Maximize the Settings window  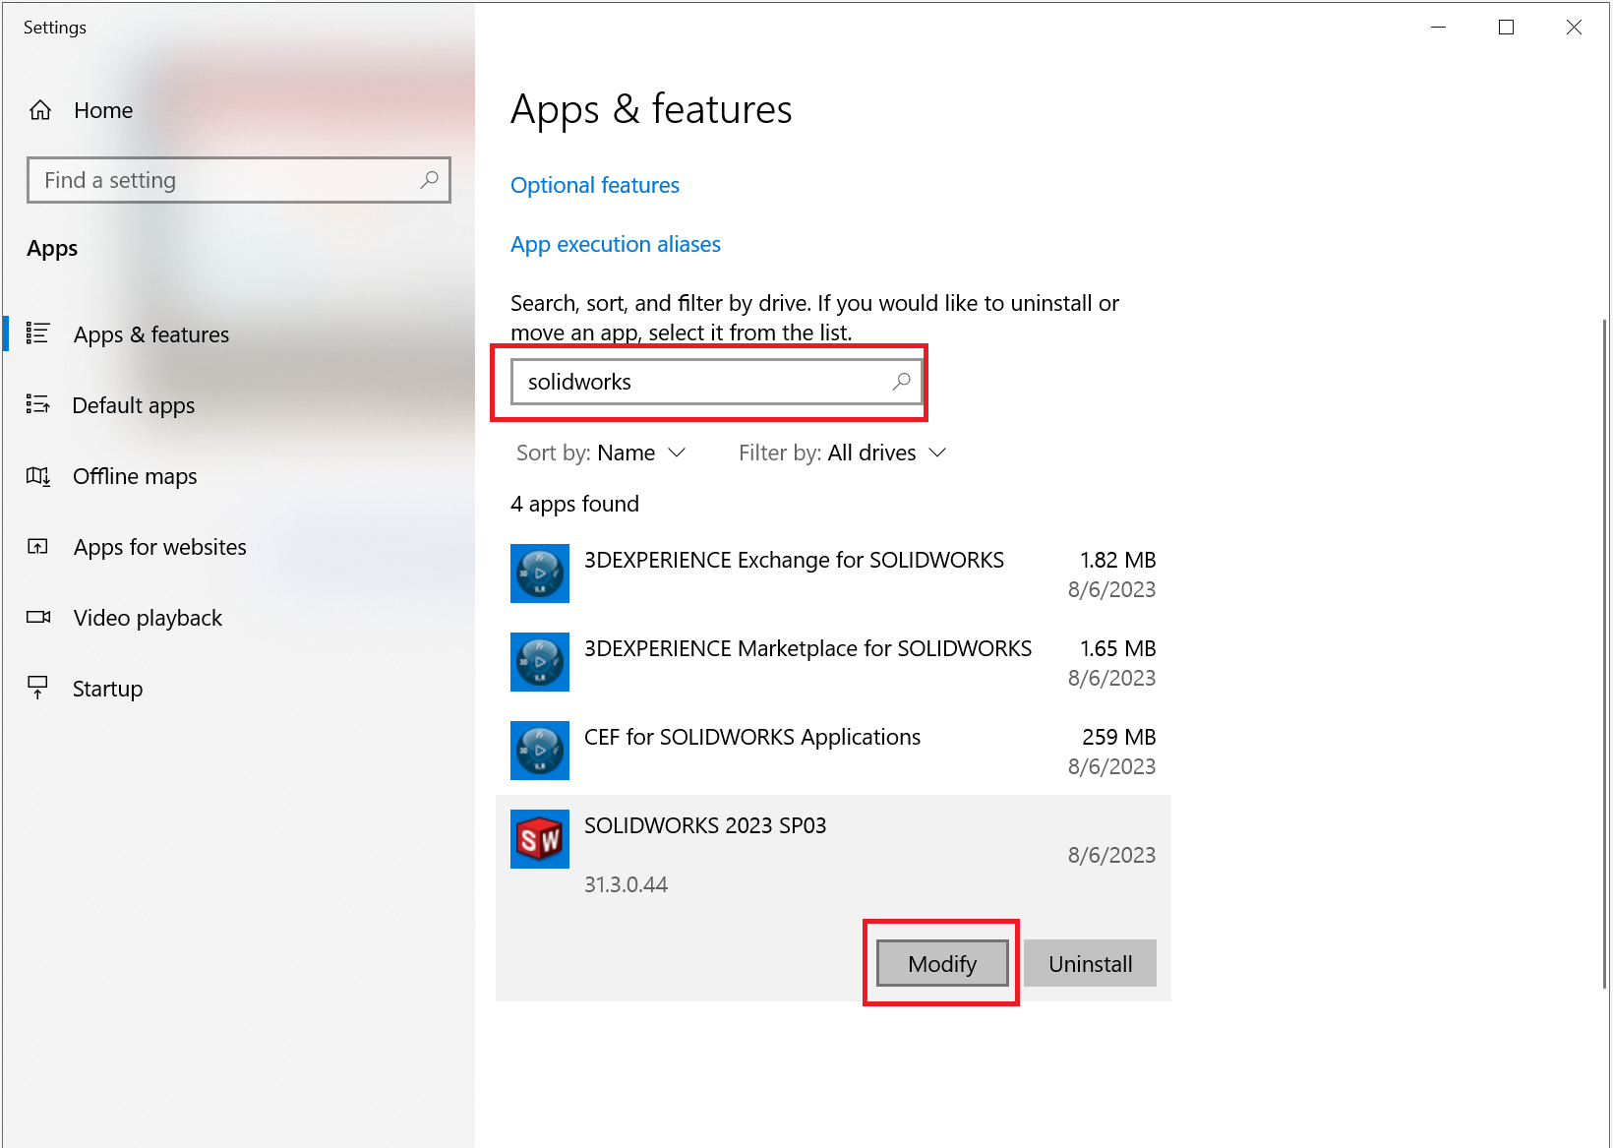pos(1506,28)
